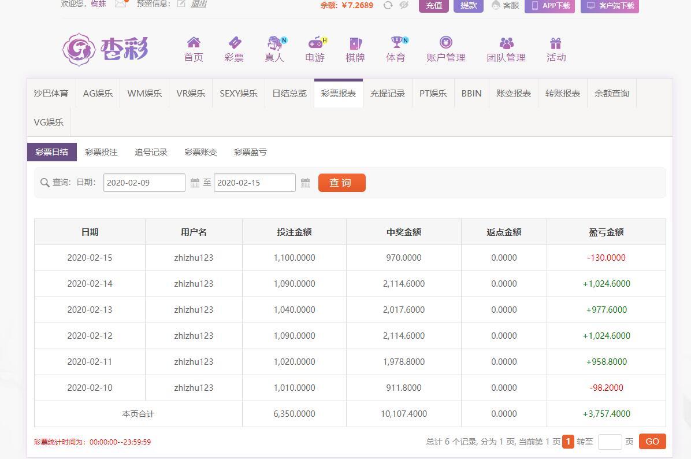The height and width of the screenshot is (459, 691).
Task: Open the 首页 home icon
Action: pos(194,43)
